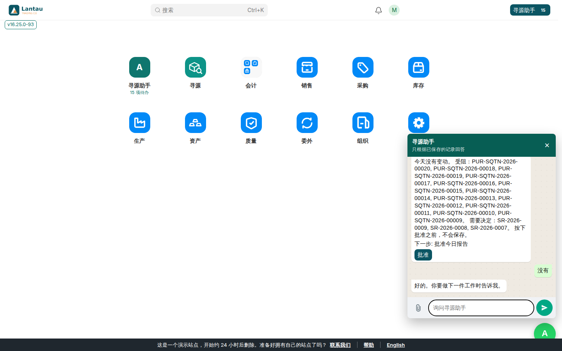Open the 质量 module icon
Image resolution: width=562 pixels, height=351 pixels.
251,123
